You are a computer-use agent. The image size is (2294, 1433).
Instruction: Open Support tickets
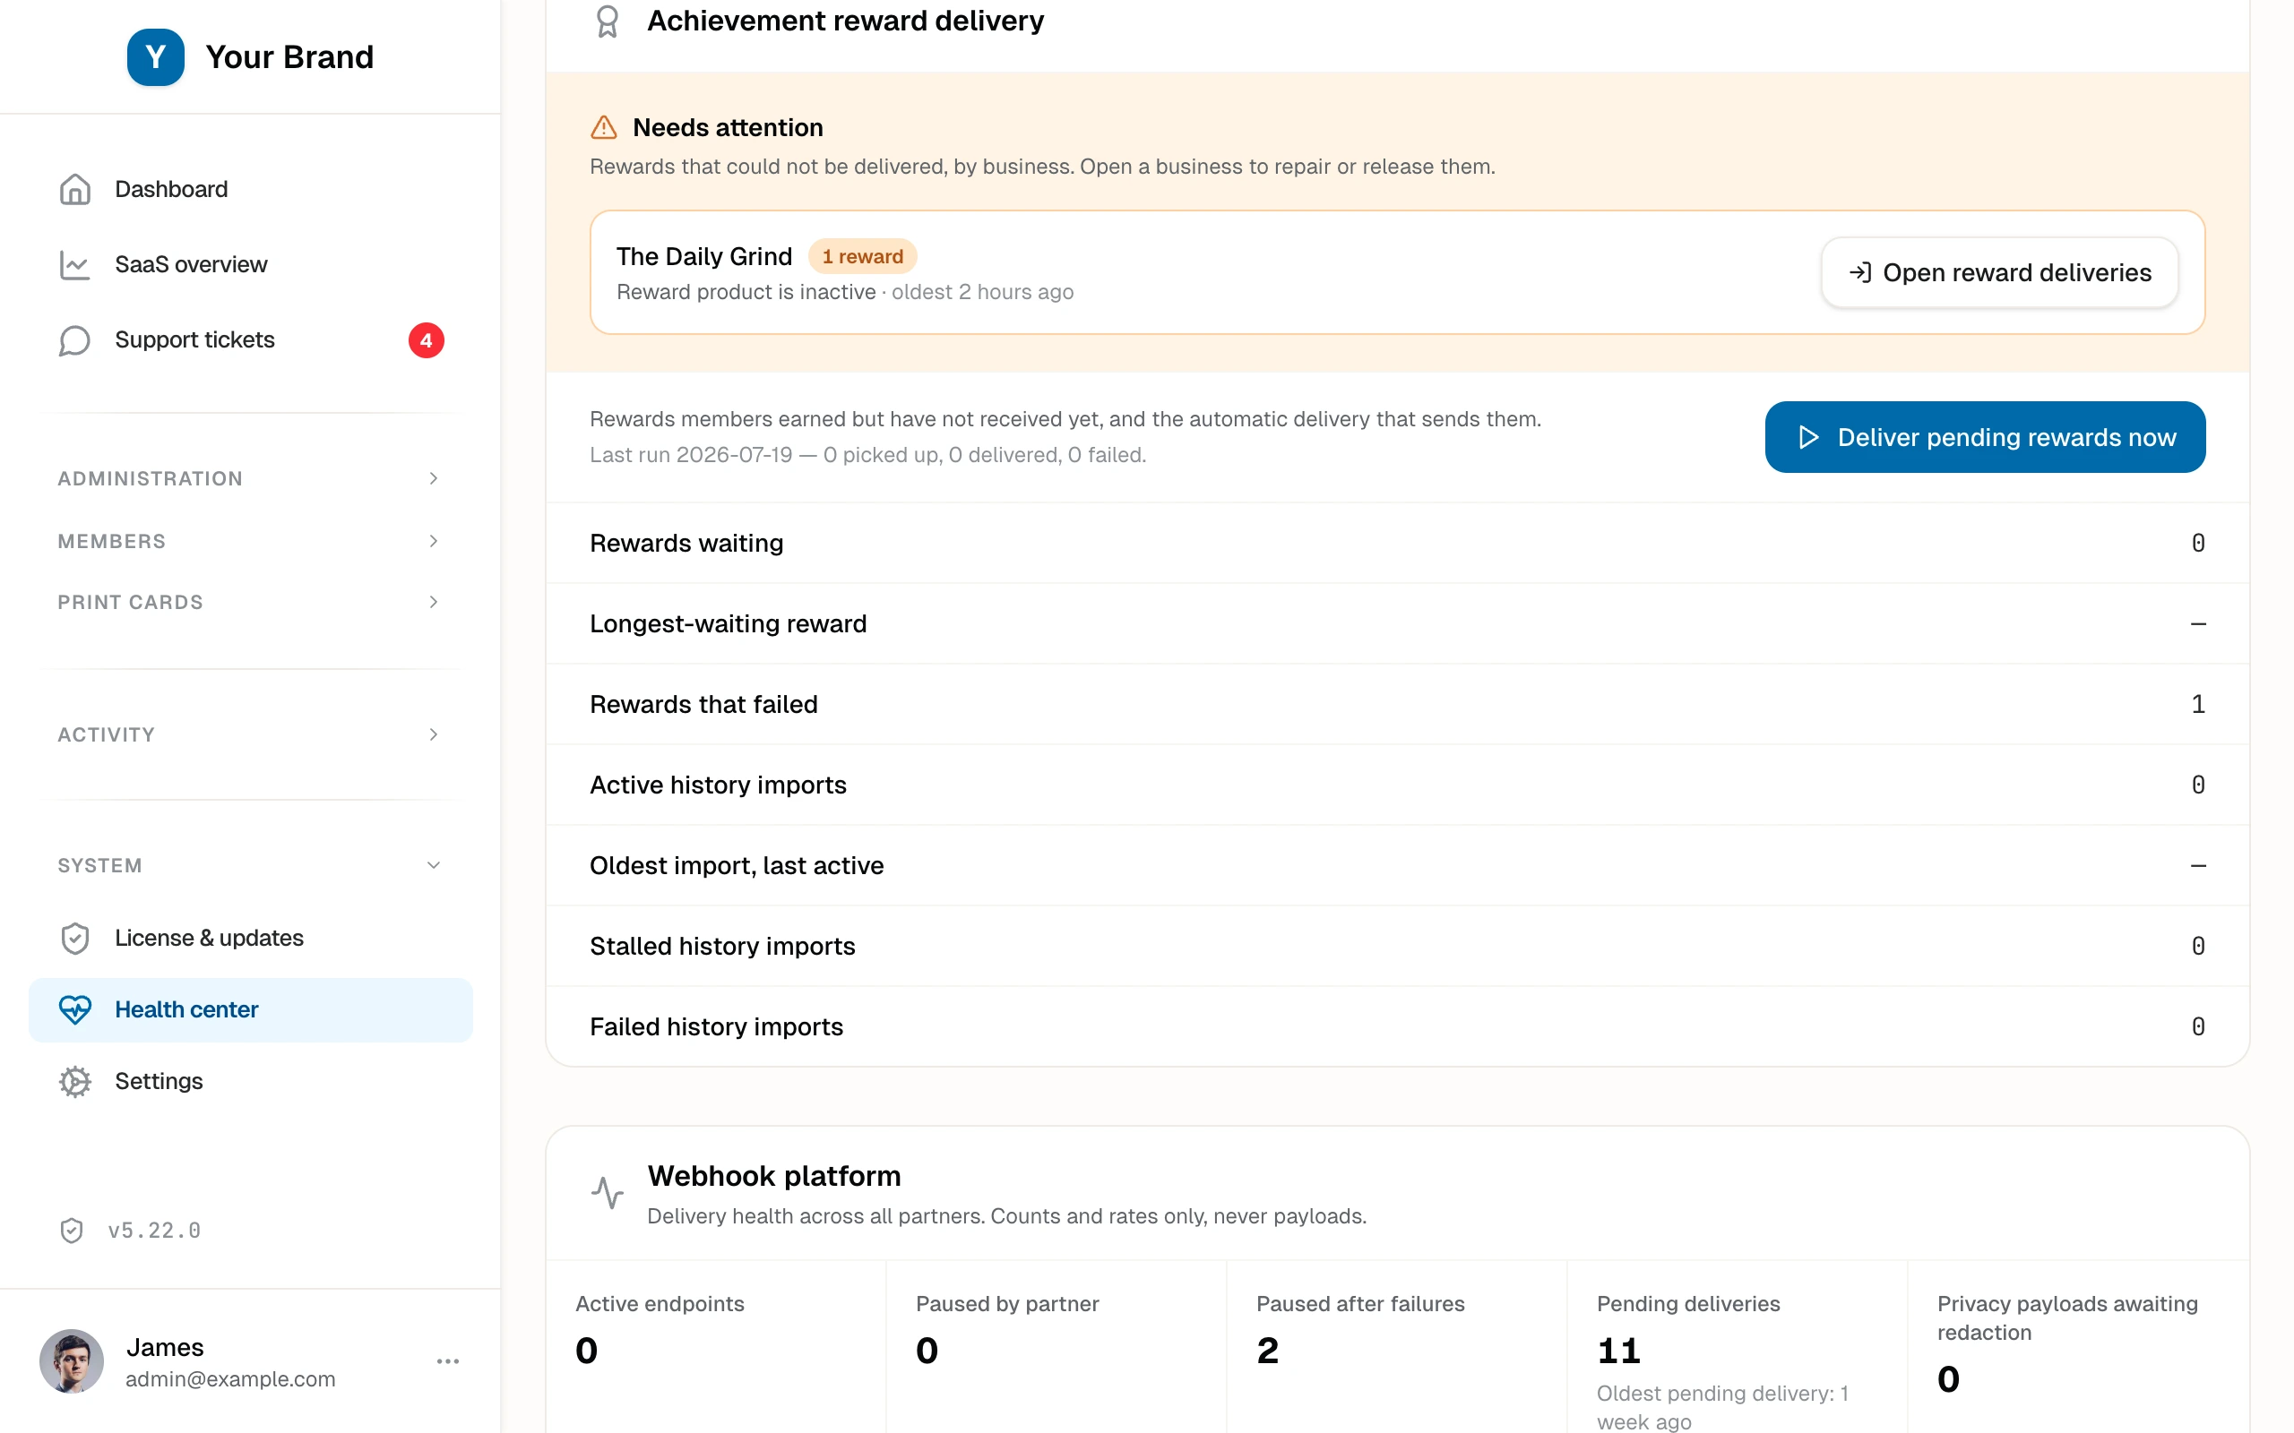click(250, 340)
